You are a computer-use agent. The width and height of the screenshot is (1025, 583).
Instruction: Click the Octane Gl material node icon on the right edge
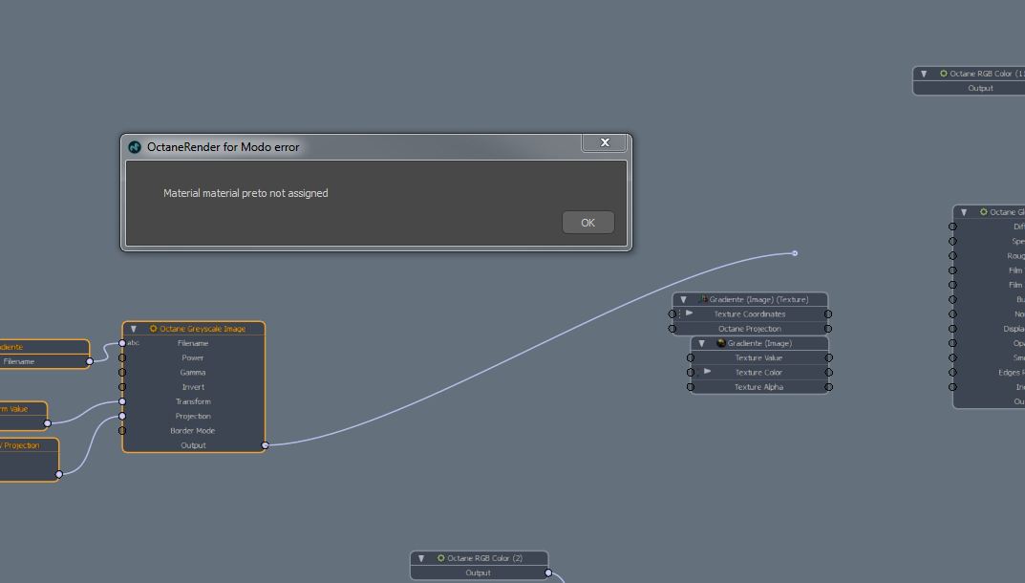click(x=984, y=212)
